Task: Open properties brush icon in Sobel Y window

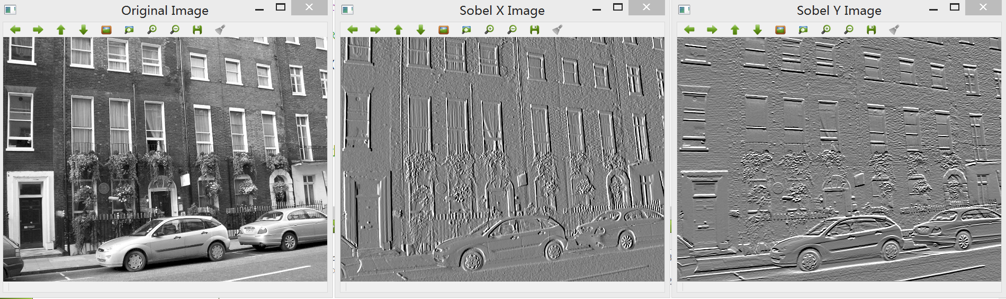Action: click(x=894, y=30)
